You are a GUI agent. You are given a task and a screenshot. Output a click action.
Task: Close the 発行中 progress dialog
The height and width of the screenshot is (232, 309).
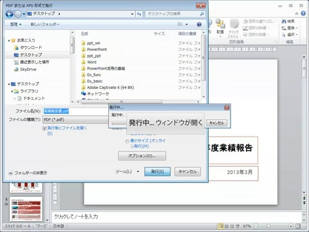click(x=227, y=108)
